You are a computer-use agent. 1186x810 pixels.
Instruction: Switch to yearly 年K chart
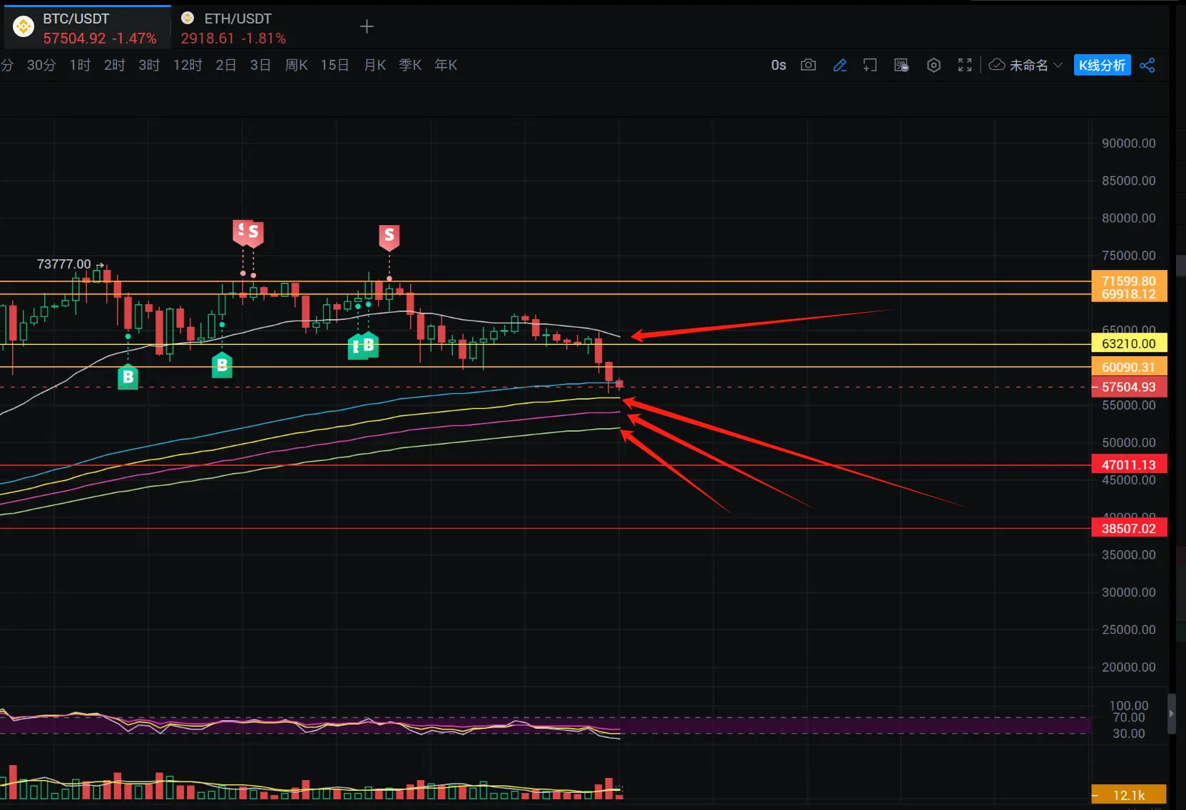446,65
